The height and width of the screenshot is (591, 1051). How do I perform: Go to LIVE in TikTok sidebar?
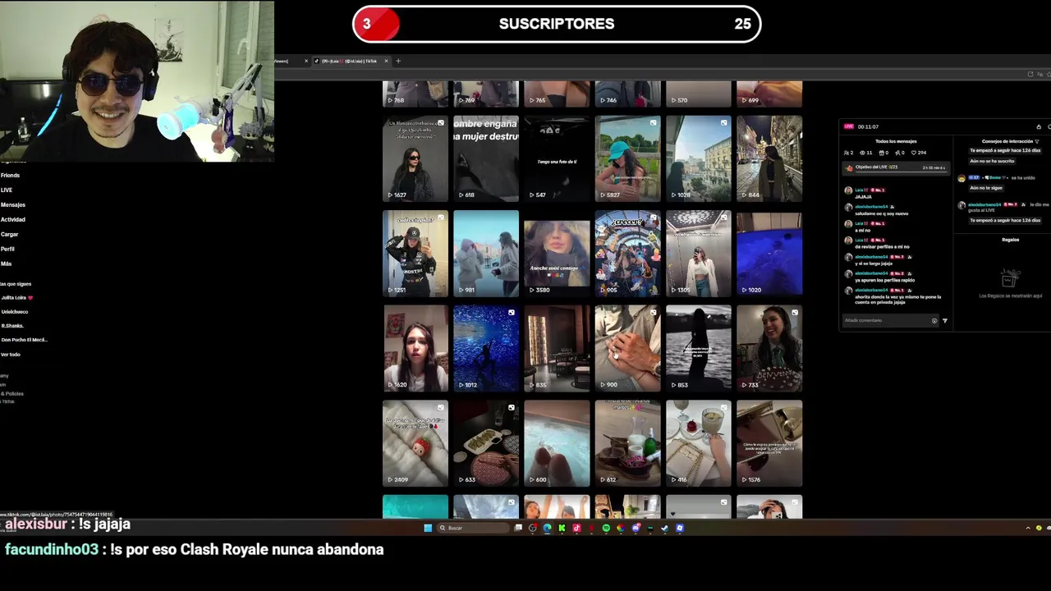pos(7,190)
